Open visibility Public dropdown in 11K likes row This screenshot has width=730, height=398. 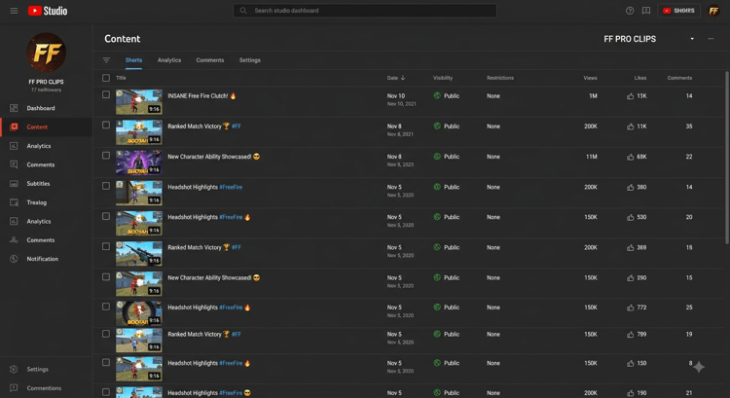pos(447,127)
